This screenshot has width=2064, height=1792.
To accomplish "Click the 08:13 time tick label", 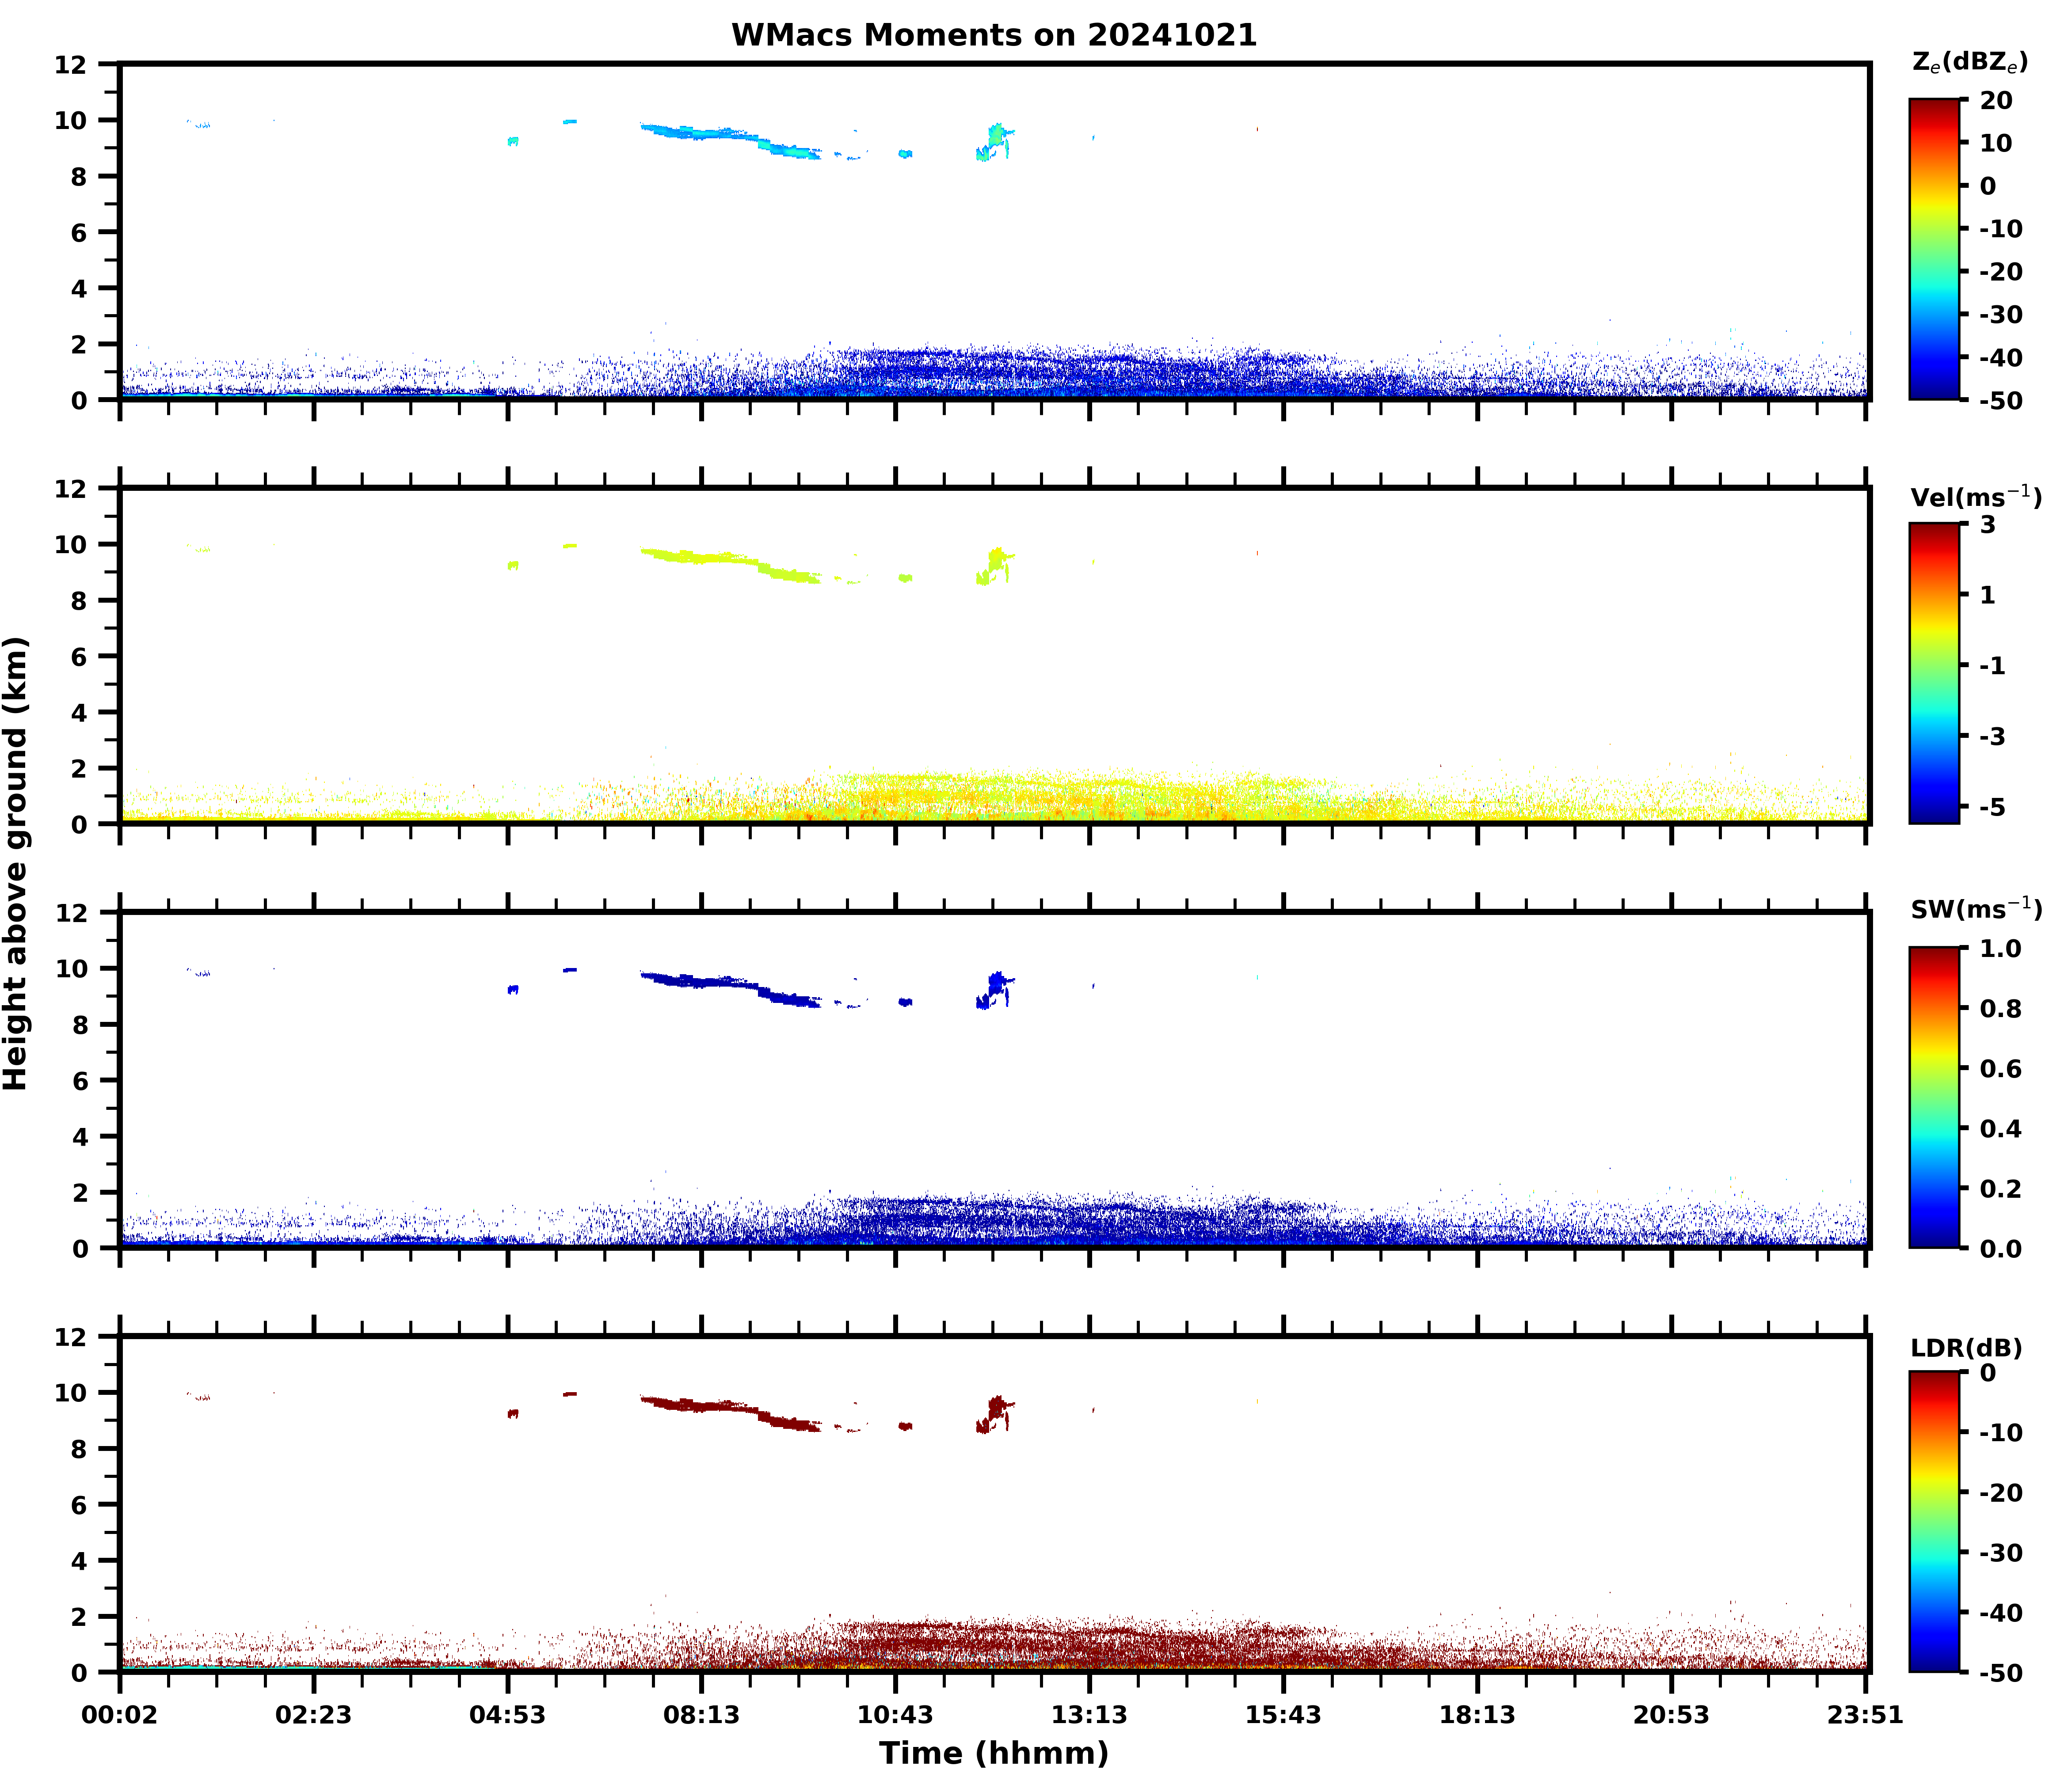I will 701,1716.
